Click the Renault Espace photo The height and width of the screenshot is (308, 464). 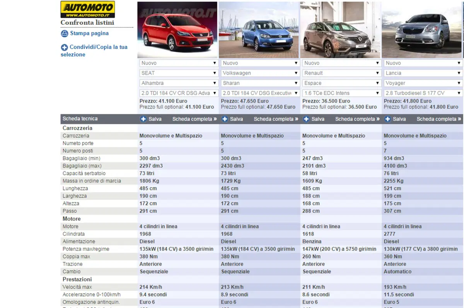(x=340, y=30)
